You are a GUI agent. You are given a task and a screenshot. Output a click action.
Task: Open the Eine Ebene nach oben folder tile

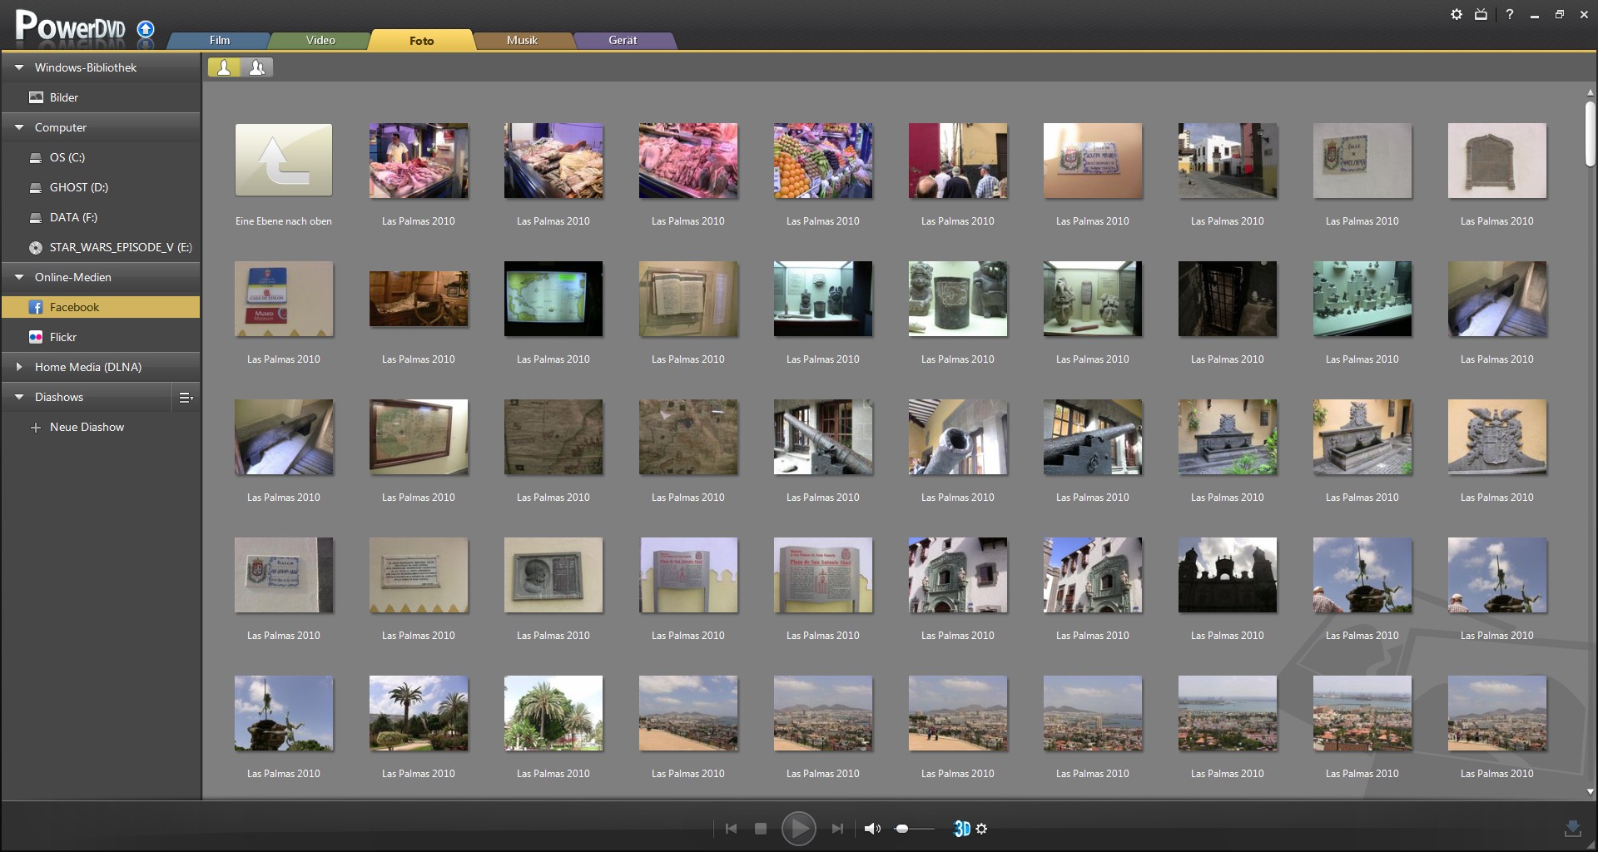pos(283,160)
